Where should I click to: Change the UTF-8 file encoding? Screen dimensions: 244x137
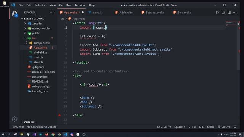tap(192, 127)
